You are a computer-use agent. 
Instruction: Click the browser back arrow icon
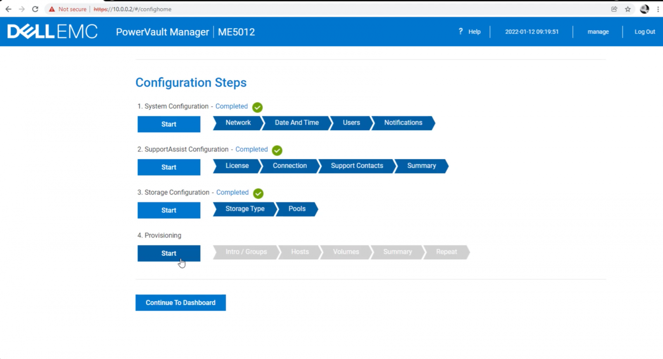coord(8,9)
